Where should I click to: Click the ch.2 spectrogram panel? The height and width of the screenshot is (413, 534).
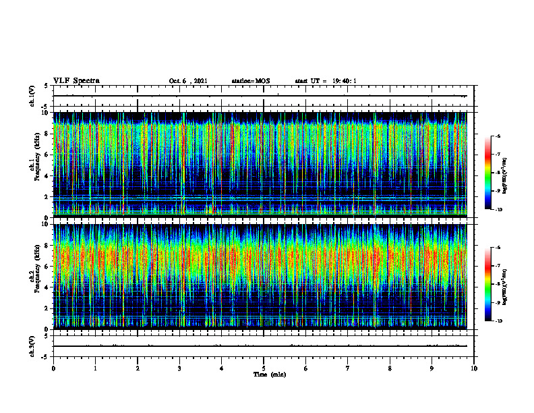tap(260, 277)
